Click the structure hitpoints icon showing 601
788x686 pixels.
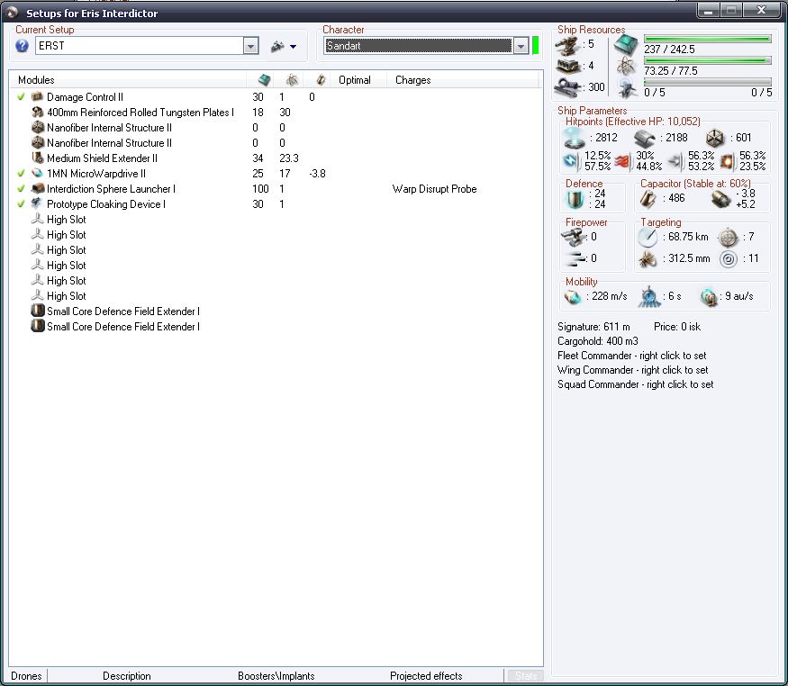tap(715, 138)
